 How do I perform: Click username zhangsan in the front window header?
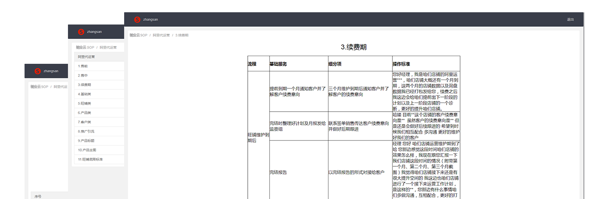[x=151, y=19]
